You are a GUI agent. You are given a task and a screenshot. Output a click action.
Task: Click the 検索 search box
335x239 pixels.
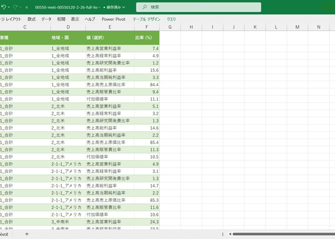tap(198, 7)
